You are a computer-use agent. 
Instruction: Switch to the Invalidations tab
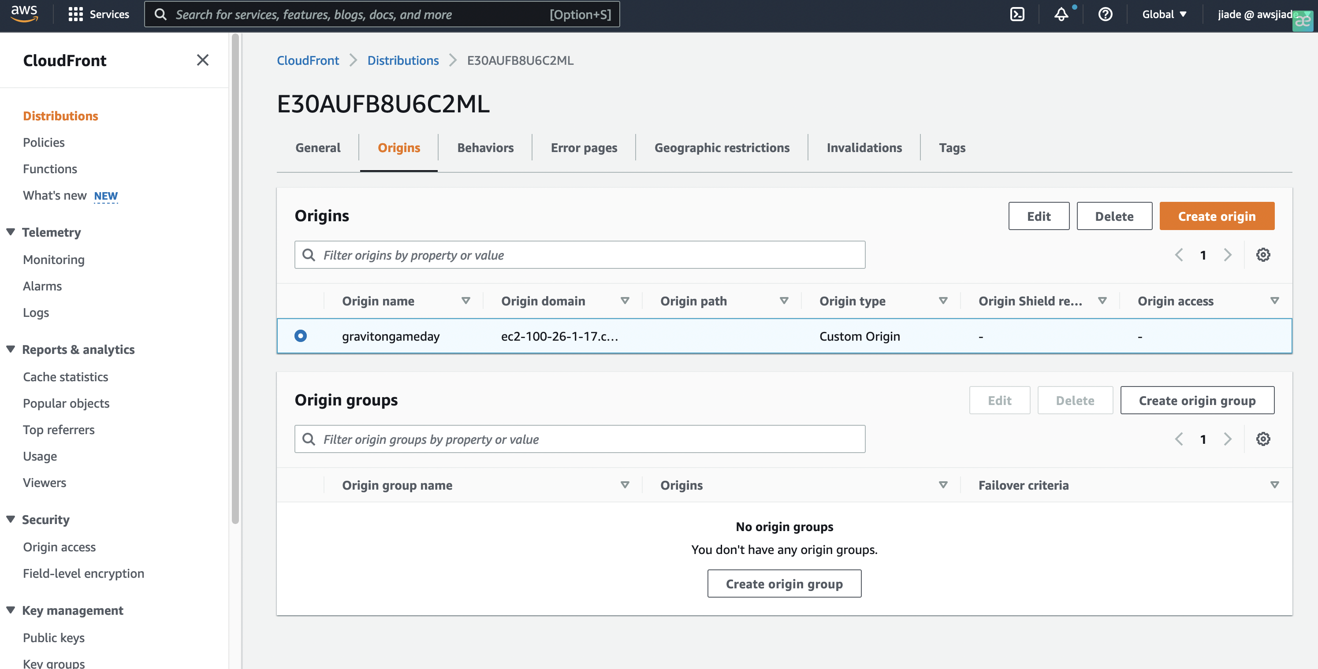(864, 148)
